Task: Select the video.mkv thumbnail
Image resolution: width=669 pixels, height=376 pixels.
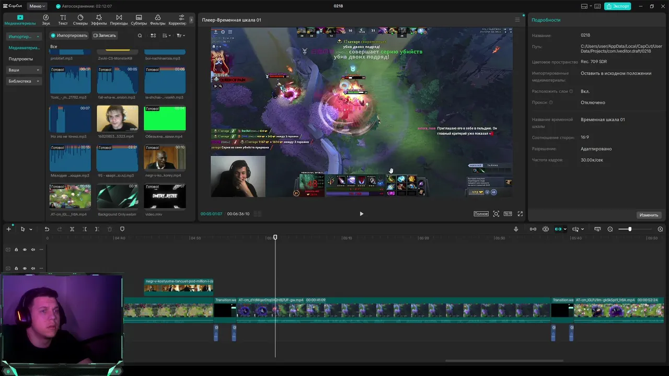Action: click(x=165, y=196)
